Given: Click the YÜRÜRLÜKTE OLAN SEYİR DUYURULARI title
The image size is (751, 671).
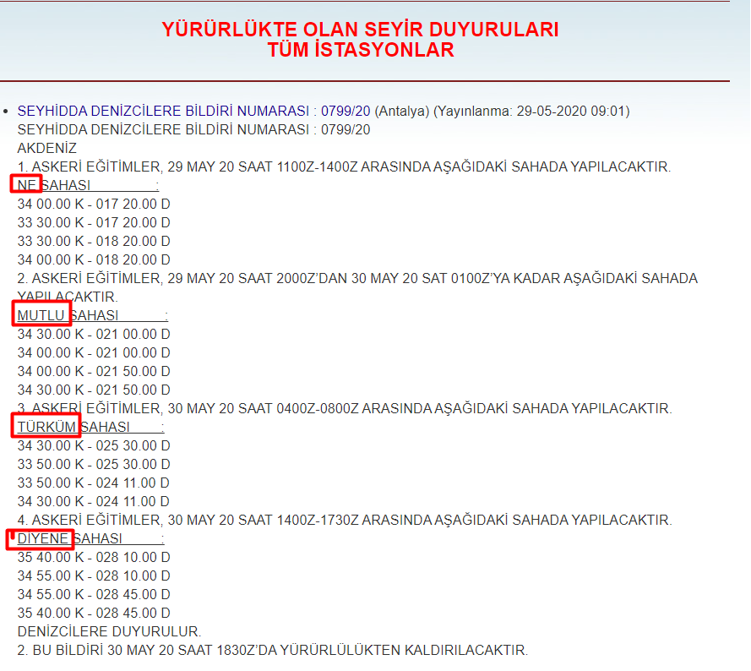Looking at the screenshot, I should coord(360,30).
